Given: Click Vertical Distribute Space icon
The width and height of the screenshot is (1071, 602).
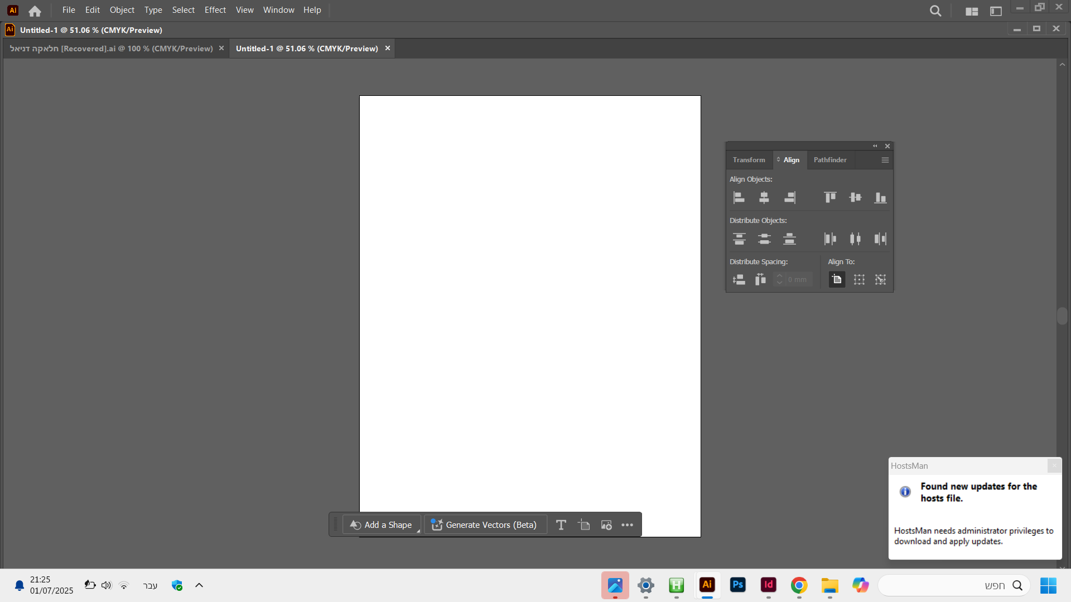Looking at the screenshot, I should coord(739,280).
